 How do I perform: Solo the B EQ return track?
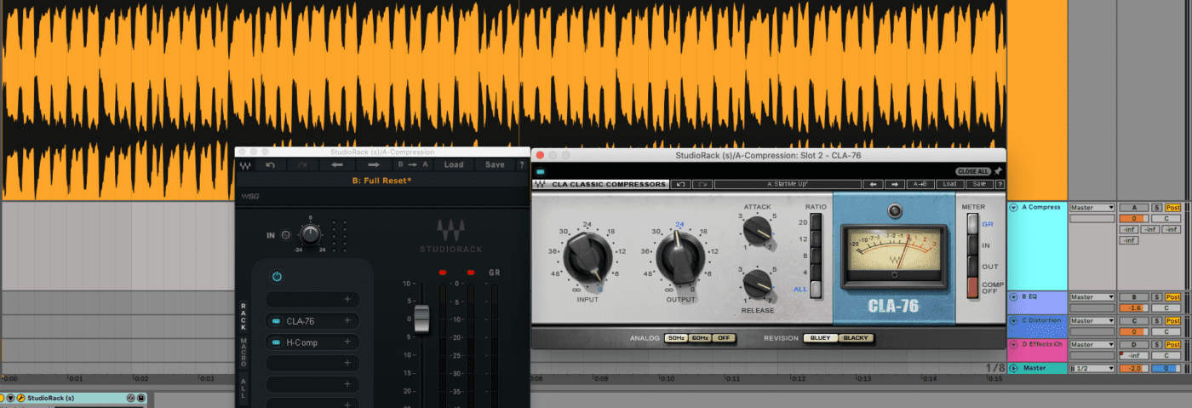point(1156,296)
